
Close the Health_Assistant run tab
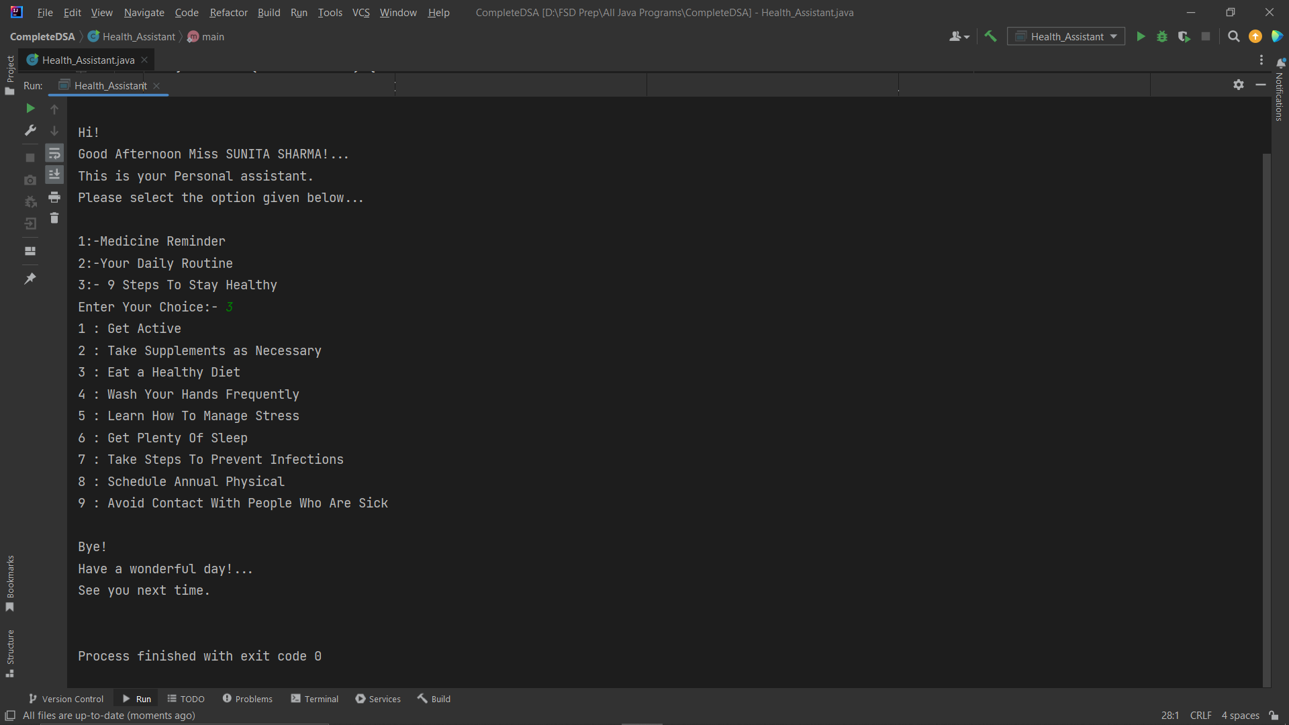tap(156, 85)
